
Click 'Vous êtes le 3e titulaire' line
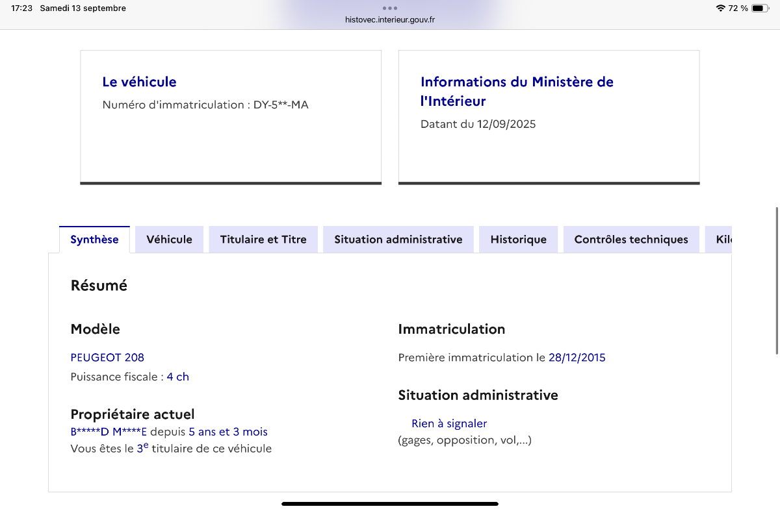pyautogui.click(x=171, y=448)
